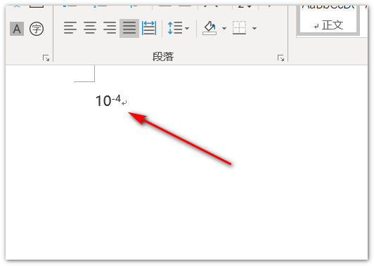The height and width of the screenshot is (266, 374).
Task: Open the paragraph settings dialog launcher
Action: click(x=280, y=58)
